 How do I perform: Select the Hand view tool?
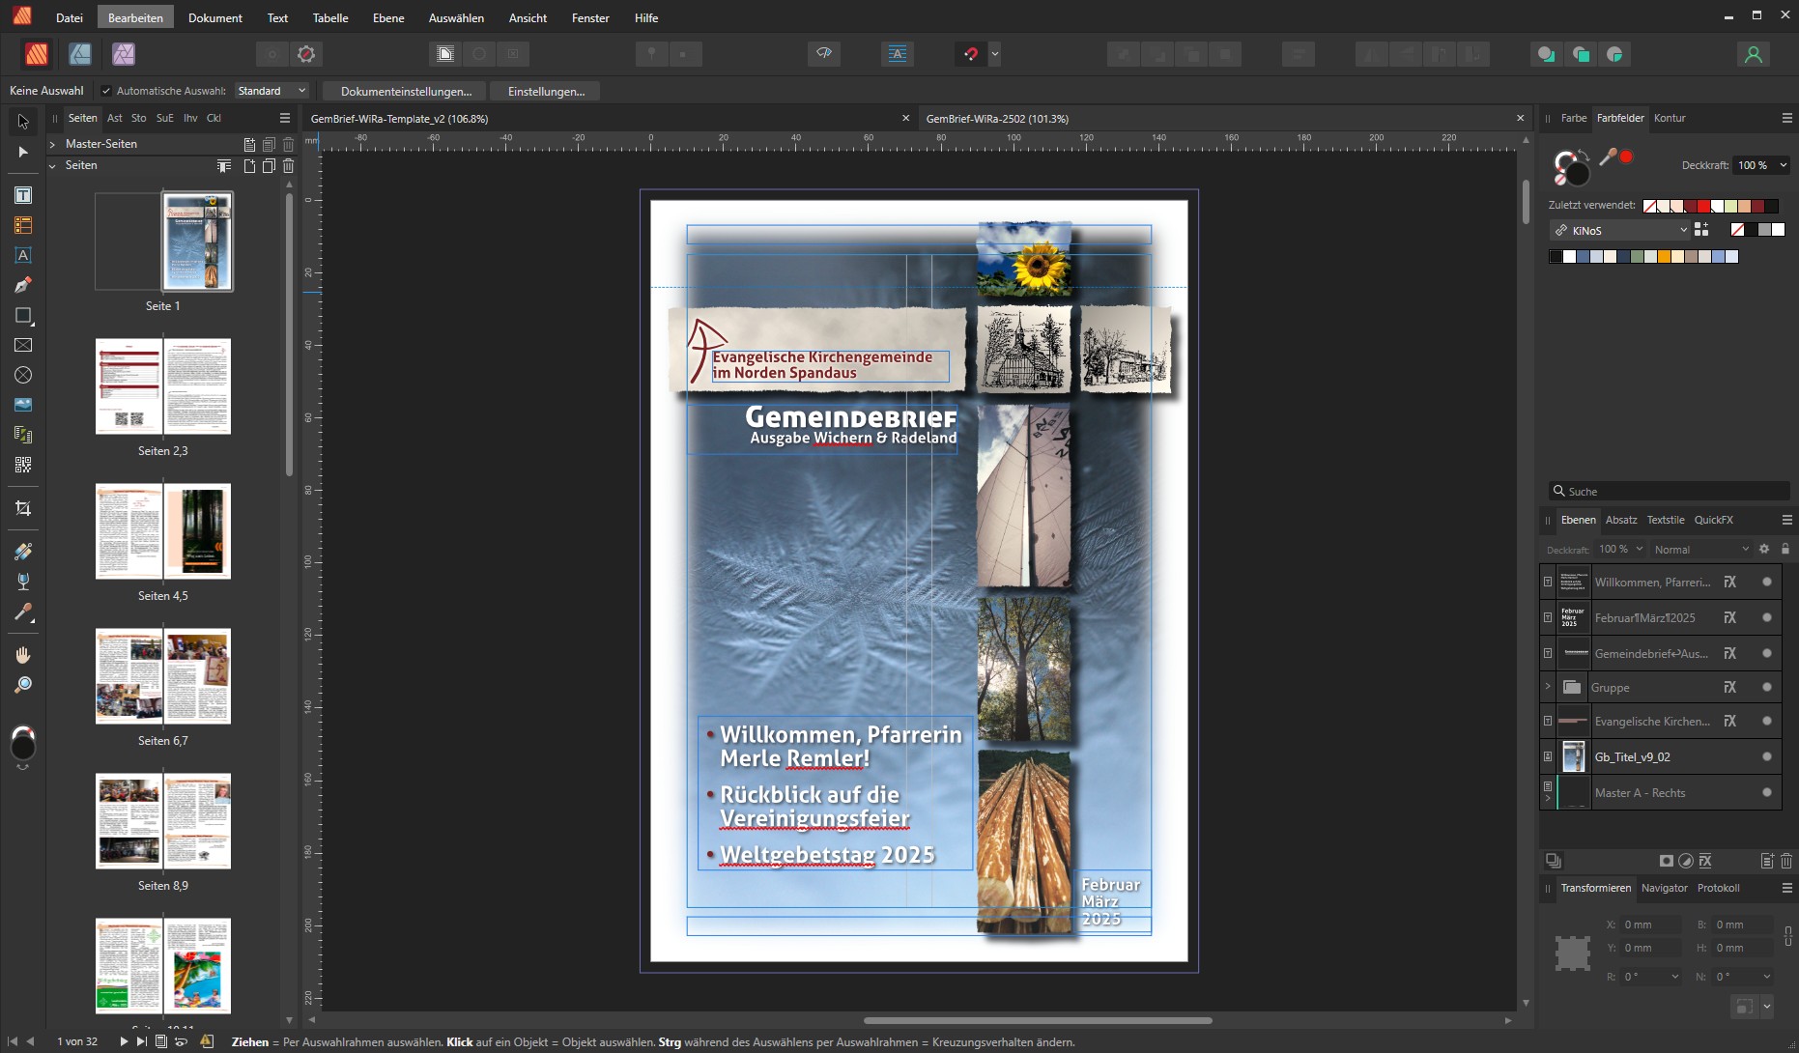[x=23, y=655]
